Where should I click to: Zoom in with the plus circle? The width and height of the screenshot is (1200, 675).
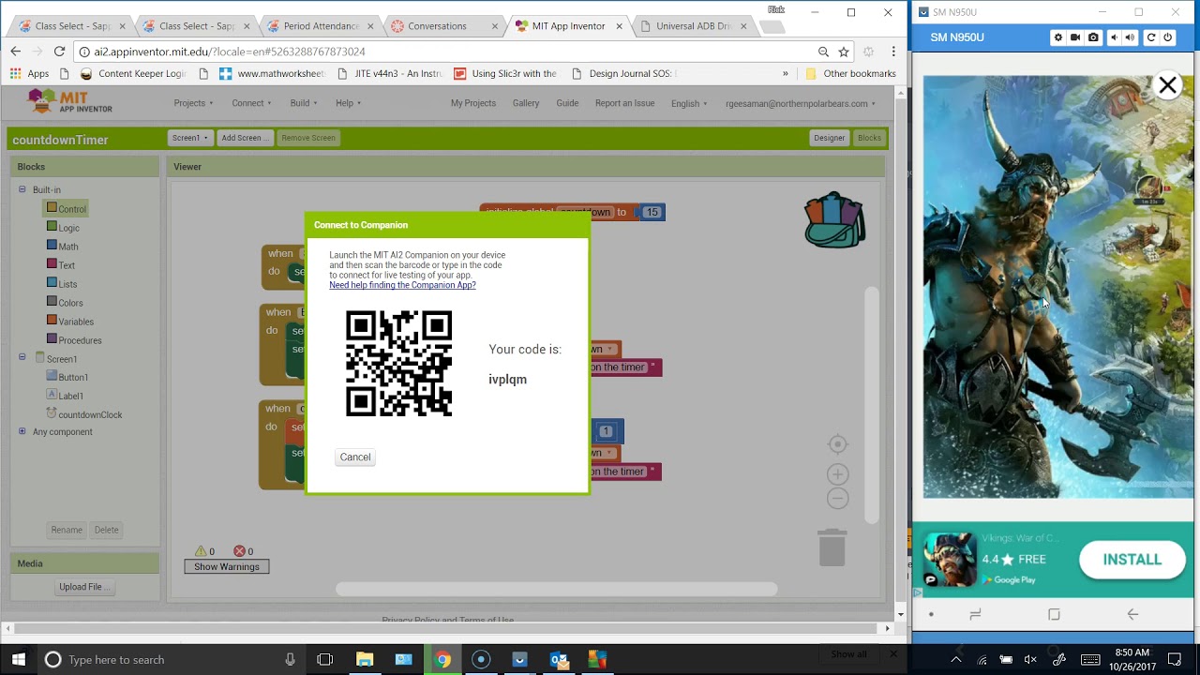[838, 474]
